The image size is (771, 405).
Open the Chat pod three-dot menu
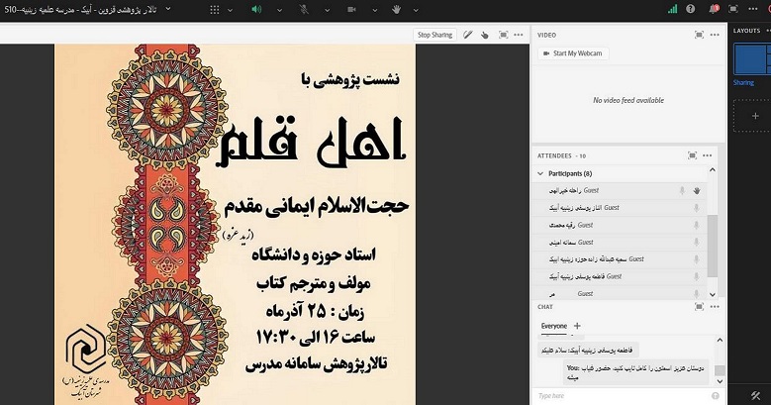pyautogui.click(x=714, y=307)
